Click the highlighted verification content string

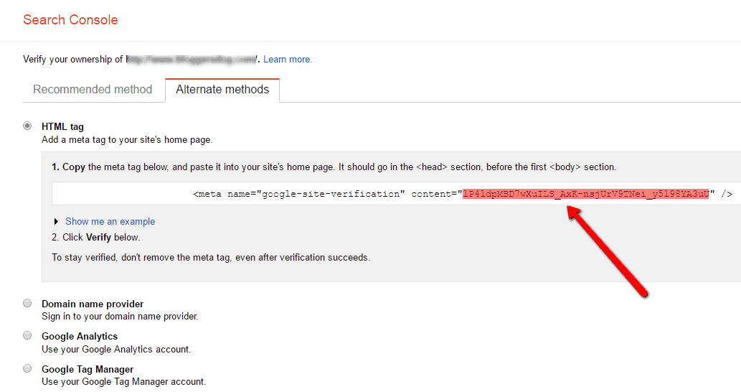(586, 194)
